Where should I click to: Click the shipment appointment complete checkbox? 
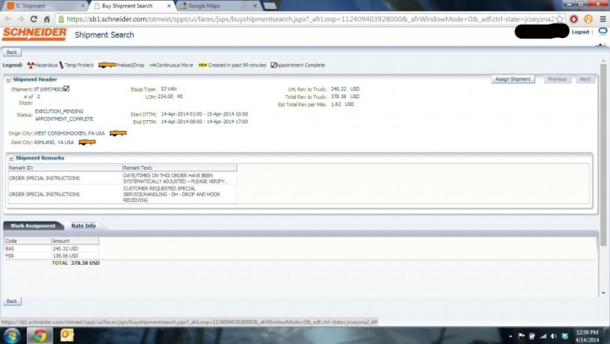pos(66,89)
